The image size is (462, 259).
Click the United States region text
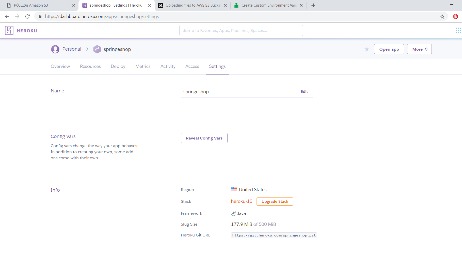[253, 190]
